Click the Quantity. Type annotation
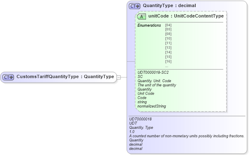The image size is (249, 155). click(x=141, y=127)
